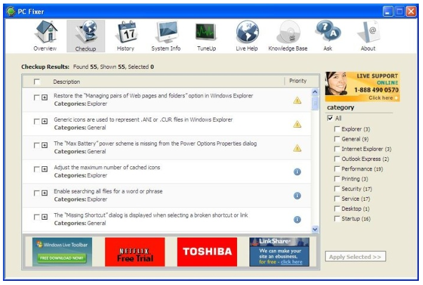Click the results list scroll-down arrow
Viewport: 423px width, 285px height.
[x=315, y=229]
